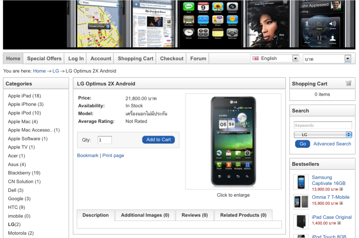The height and width of the screenshot is (238, 359).
Task: Click the Print page link
Action: [x=113, y=155]
